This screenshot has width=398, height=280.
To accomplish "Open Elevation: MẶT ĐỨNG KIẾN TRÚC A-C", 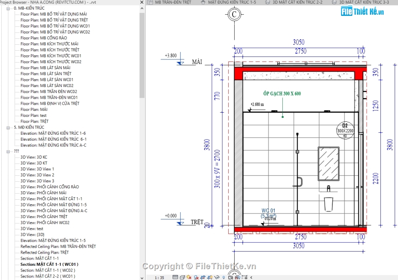I will coord(53,145).
